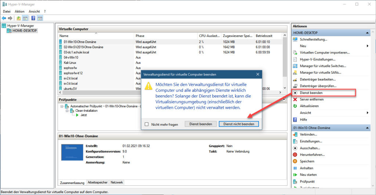This screenshot has width=376, height=195.
Task: Open the ? help menu
Action: click(45, 11)
